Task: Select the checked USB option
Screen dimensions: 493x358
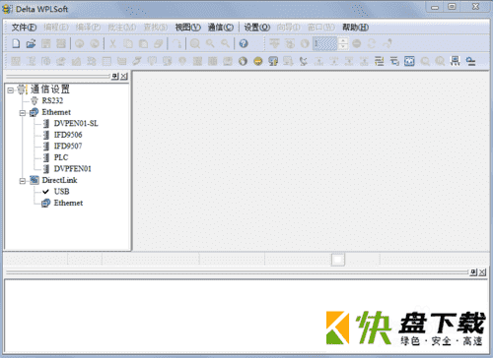Action: pyautogui.click(x=61, y=192)
